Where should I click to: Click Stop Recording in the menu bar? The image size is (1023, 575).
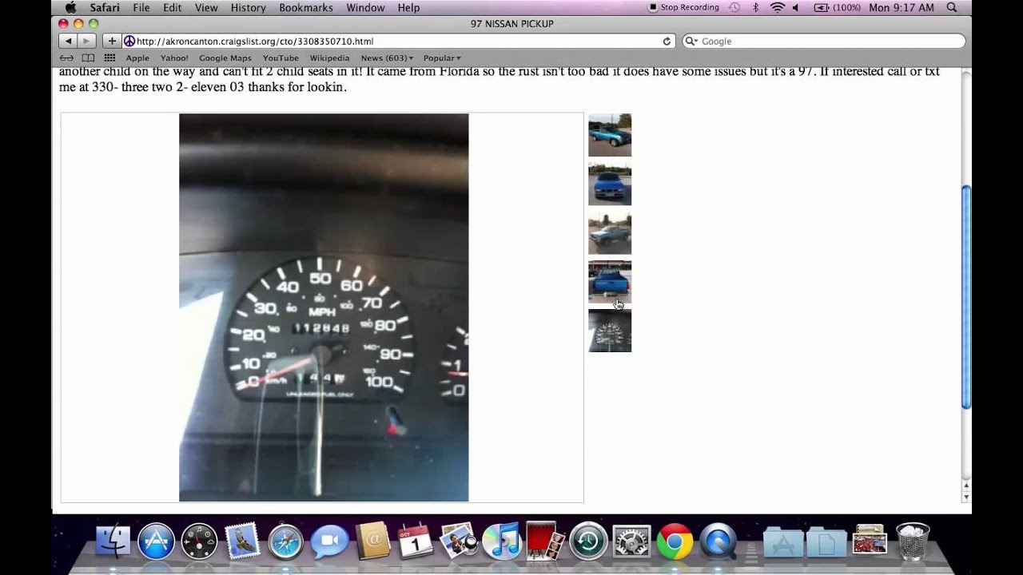pyautogui.click(x=683, y=8)
